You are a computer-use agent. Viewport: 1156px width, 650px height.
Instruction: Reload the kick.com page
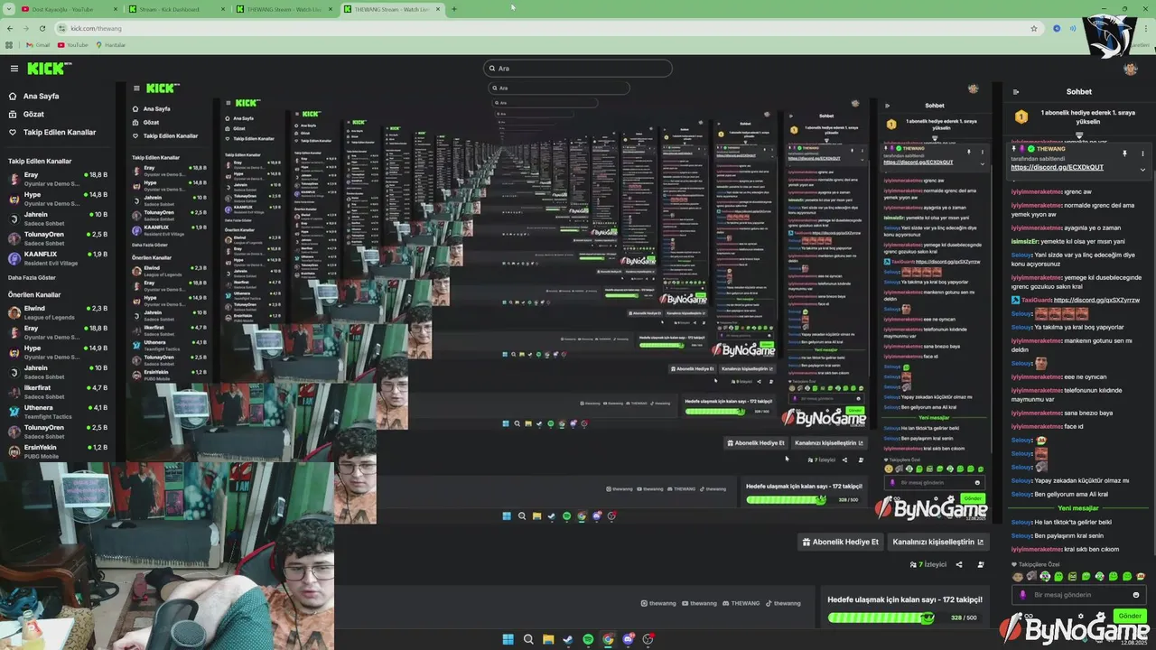[41, 28]
